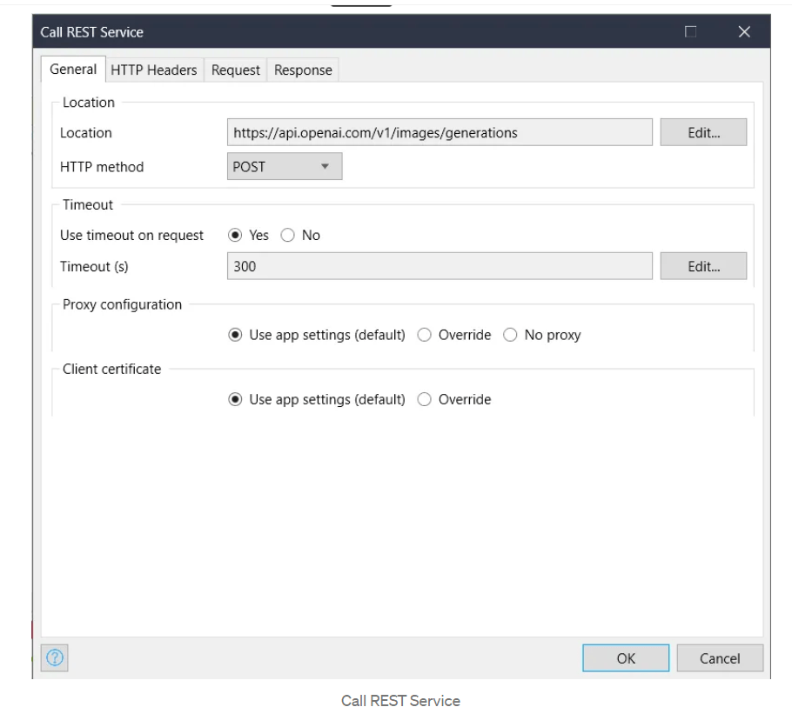Open the HTTP method dropdown showing POST

tap(283, 166)
